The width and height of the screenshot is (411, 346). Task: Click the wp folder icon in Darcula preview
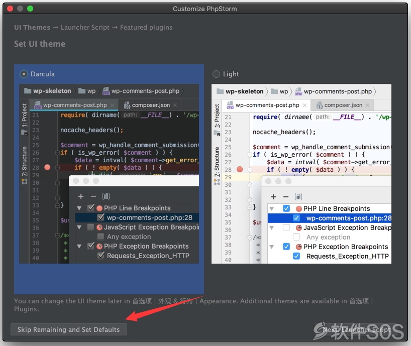(x=82, y=91)
